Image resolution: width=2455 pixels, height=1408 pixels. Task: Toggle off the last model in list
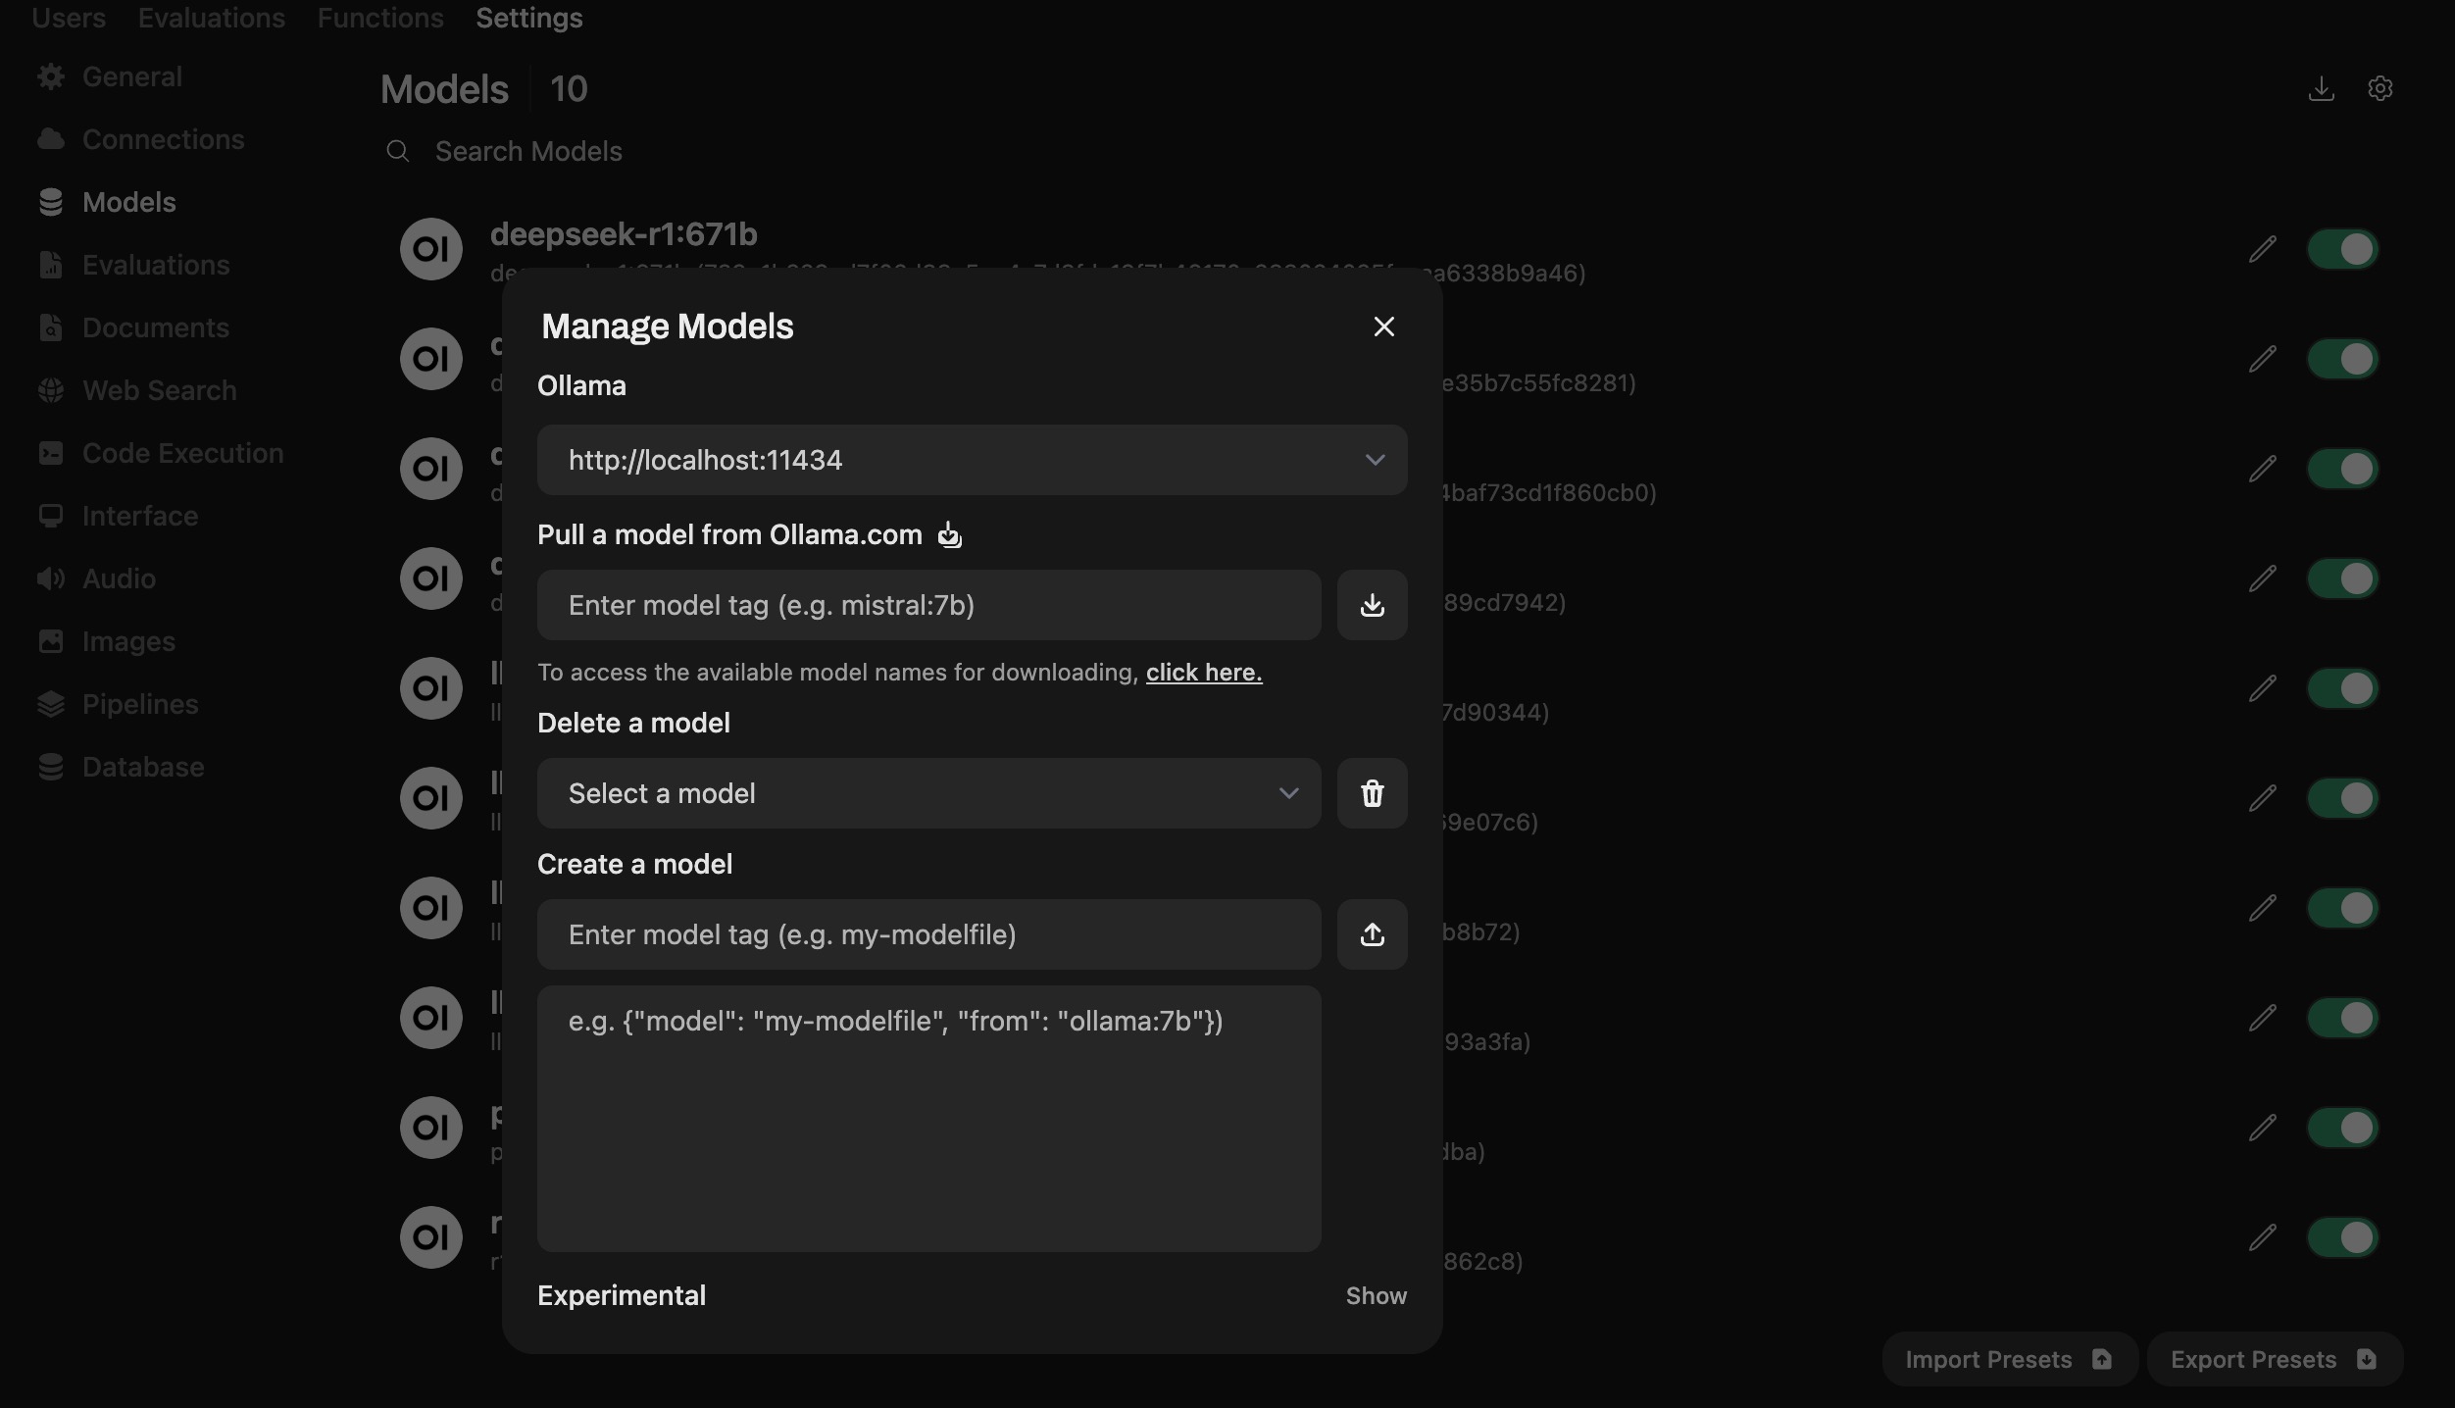pyautogui.click(x=2342, y=1237)
